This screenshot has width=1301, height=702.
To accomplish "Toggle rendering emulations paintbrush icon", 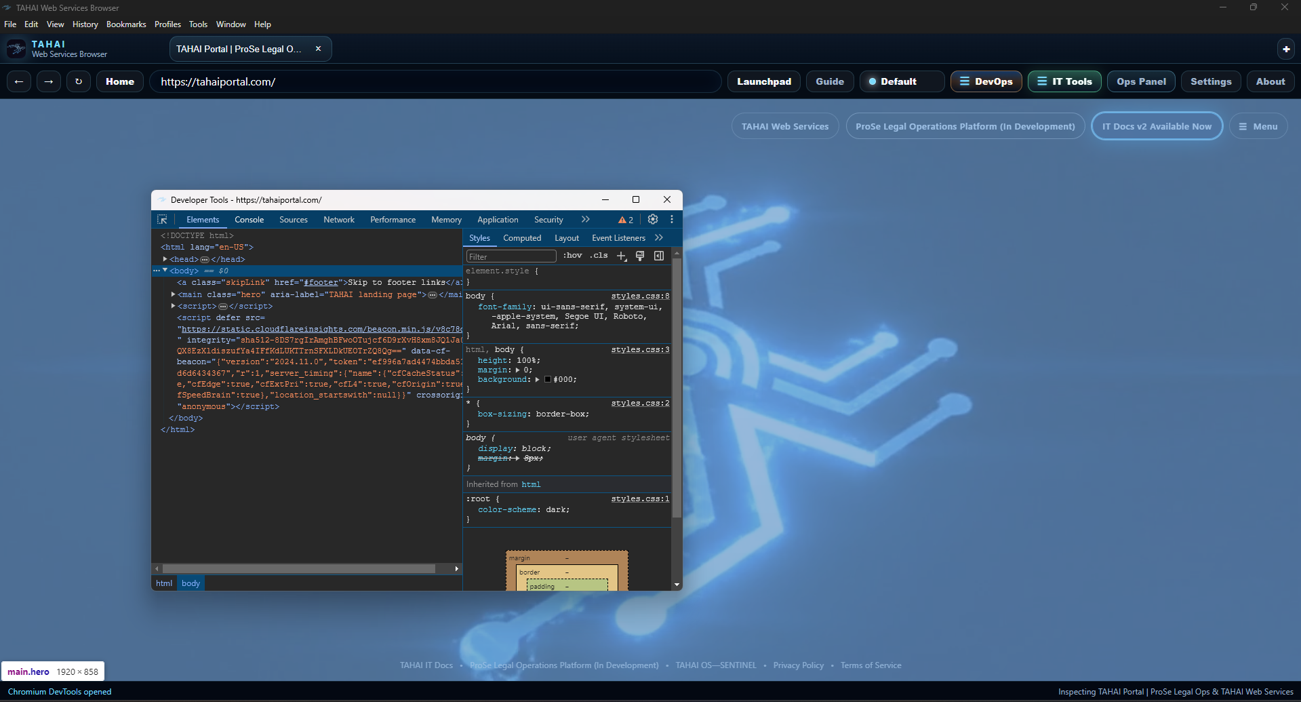I will (640, 256).
